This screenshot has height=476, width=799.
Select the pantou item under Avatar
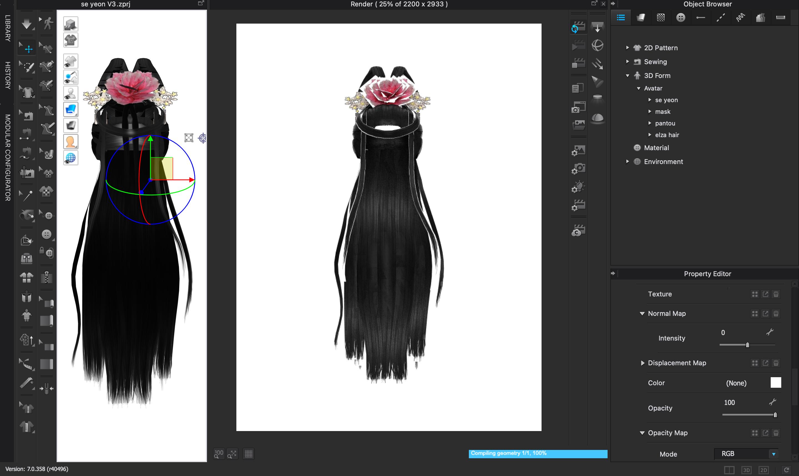click(x=665, y=123)
